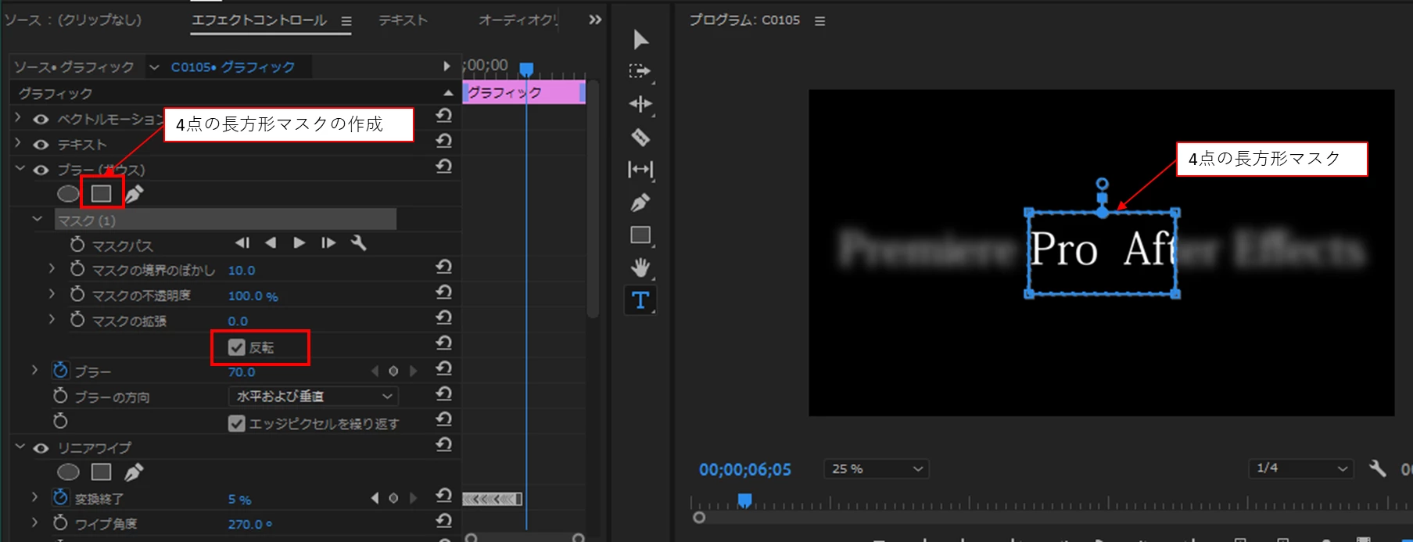Click effect controls timeline playhead
The height and width of the screenshot is (542, 1413).
527,70
